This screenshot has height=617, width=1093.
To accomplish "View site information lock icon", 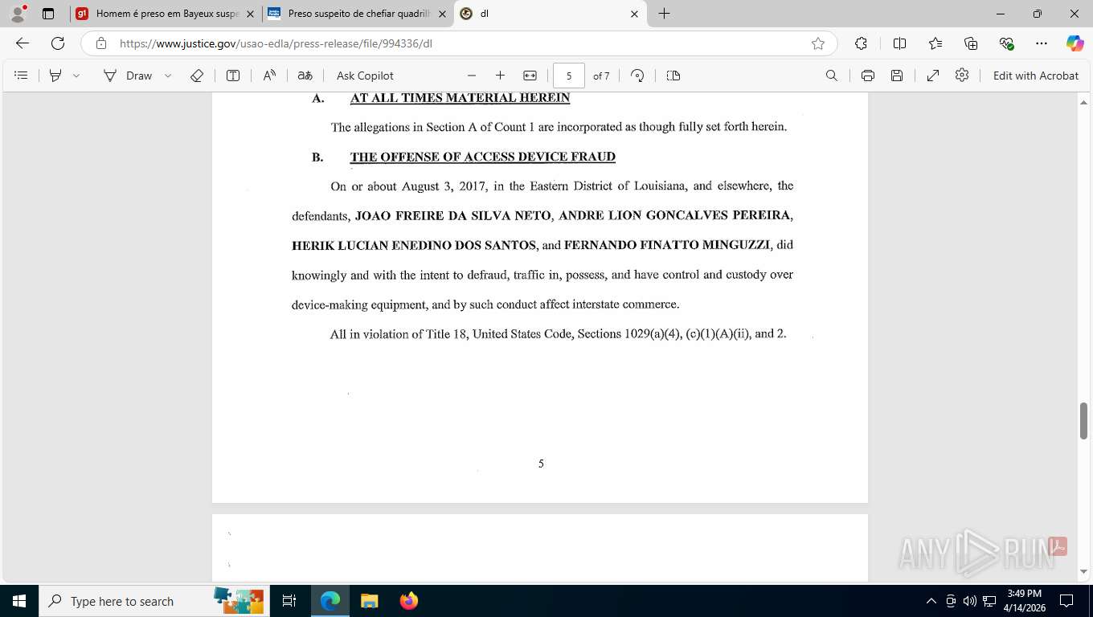I will [x=100, y=43].
